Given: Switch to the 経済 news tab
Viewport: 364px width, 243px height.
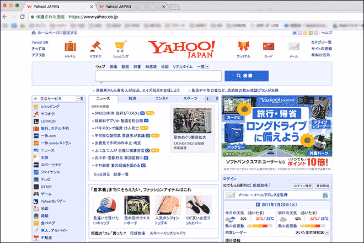Looking at the screenshot, I should pos(132,98).
